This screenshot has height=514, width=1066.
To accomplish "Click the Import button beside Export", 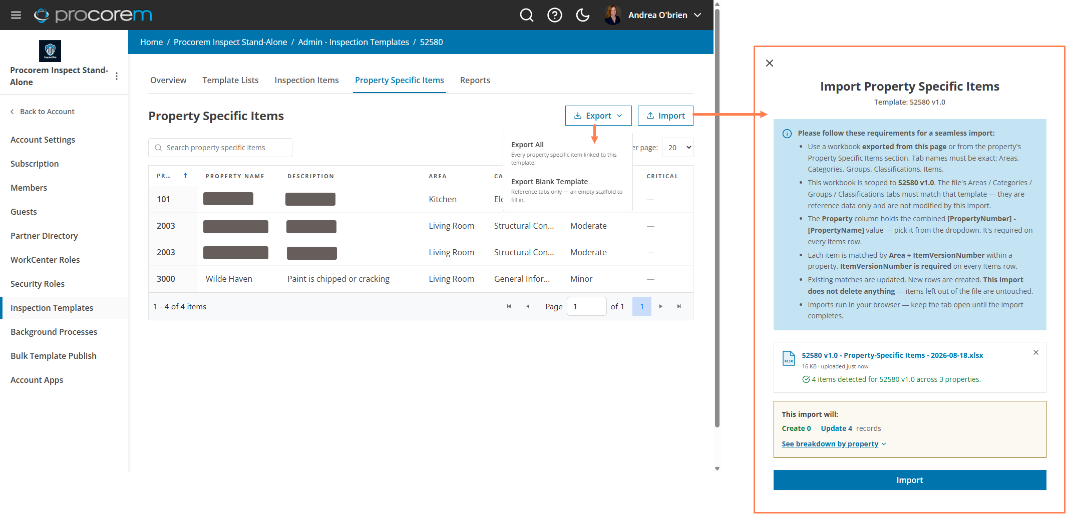I will pos(665,116).
